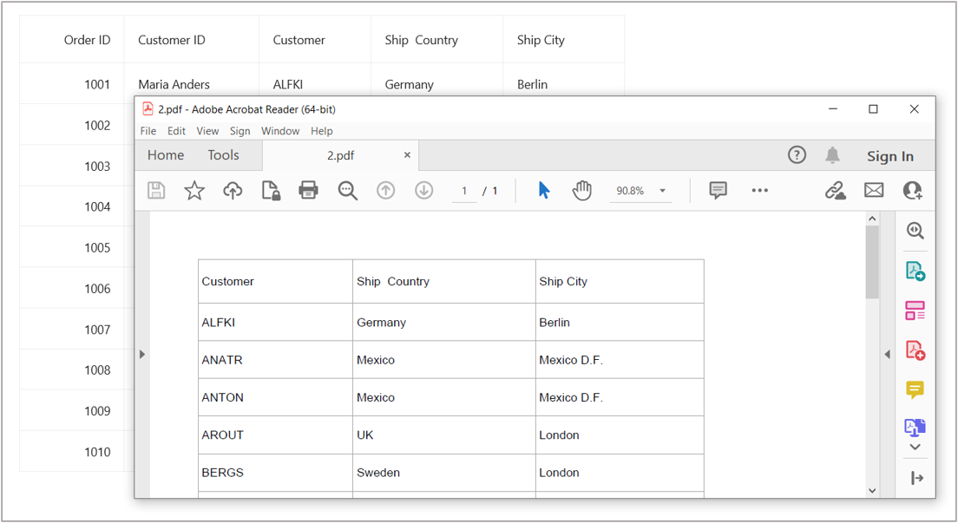This screenshot has height=523, width=958.
Task: Switch to the Tools tab
Action: tap(223, 155)
